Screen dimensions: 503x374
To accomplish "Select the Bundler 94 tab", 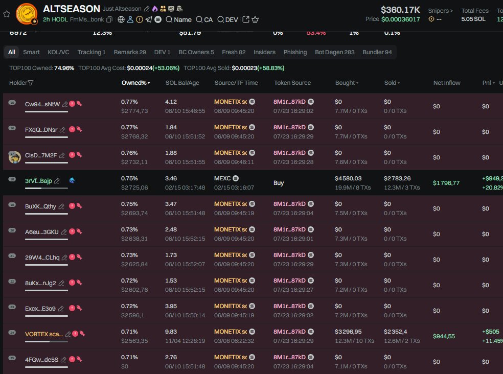I will (x=377, y=52).
